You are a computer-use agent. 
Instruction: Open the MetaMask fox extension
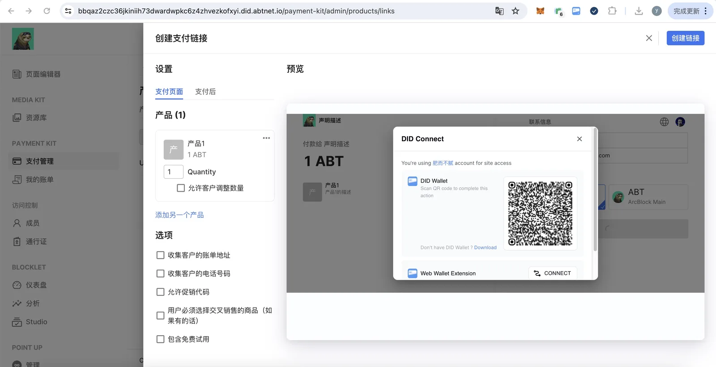coord(541,11)
